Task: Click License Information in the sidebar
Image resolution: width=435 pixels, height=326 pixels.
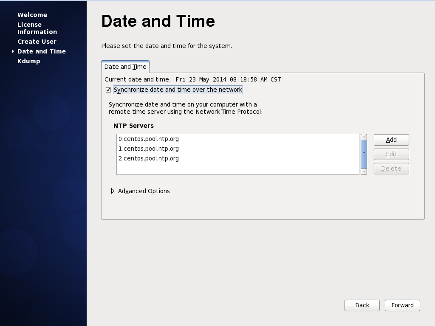Action: tap(37, 28)
